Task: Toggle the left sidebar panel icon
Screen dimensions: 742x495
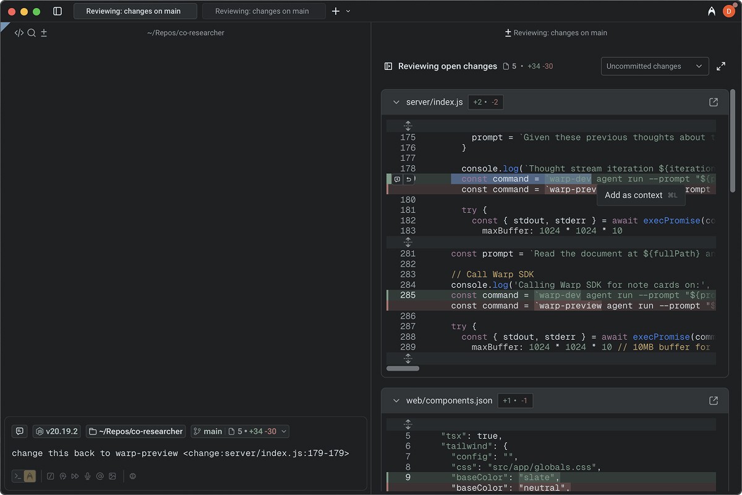Action: tap(58, 11)
